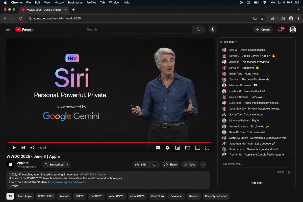Open Chrome extensions panel icon
The height and width of the screenshot is (202, 303).
click(272, 18)
